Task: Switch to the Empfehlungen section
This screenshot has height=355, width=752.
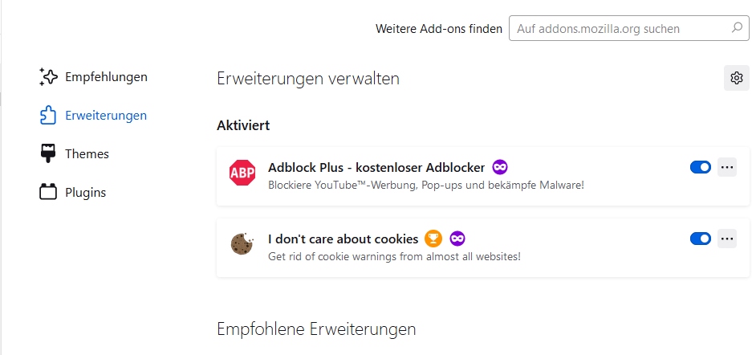Action: tap(106, 77)
